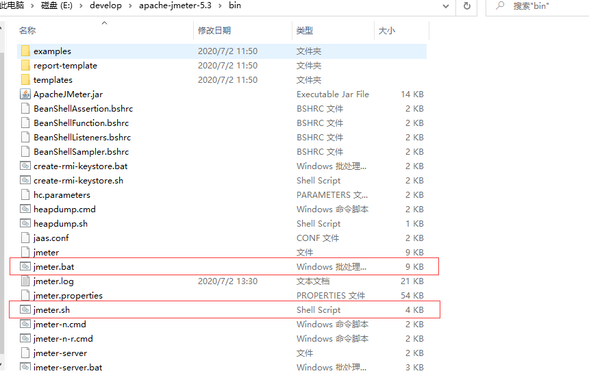589x380 pixels.
Task: Select the ApacheJMeter.jar file name
Action: (x=68, y=94)
